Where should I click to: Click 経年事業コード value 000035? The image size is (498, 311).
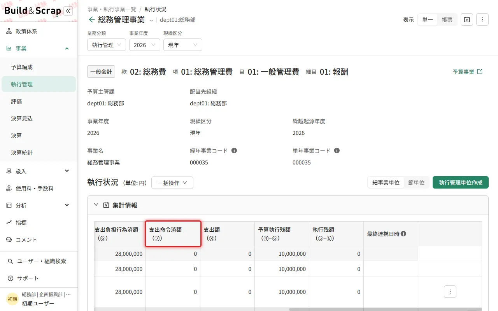[x=199, y=162]
